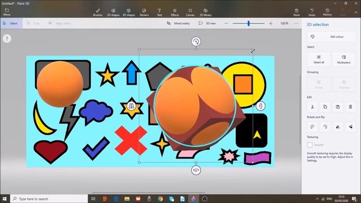Open the 2D shapes tab
The width and height of the screenshot is (361, 203).
pos(113,12)
